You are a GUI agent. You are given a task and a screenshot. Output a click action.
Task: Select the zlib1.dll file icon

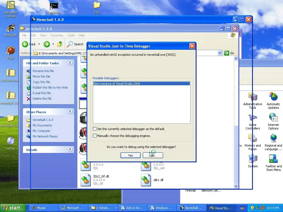(146, 180)
